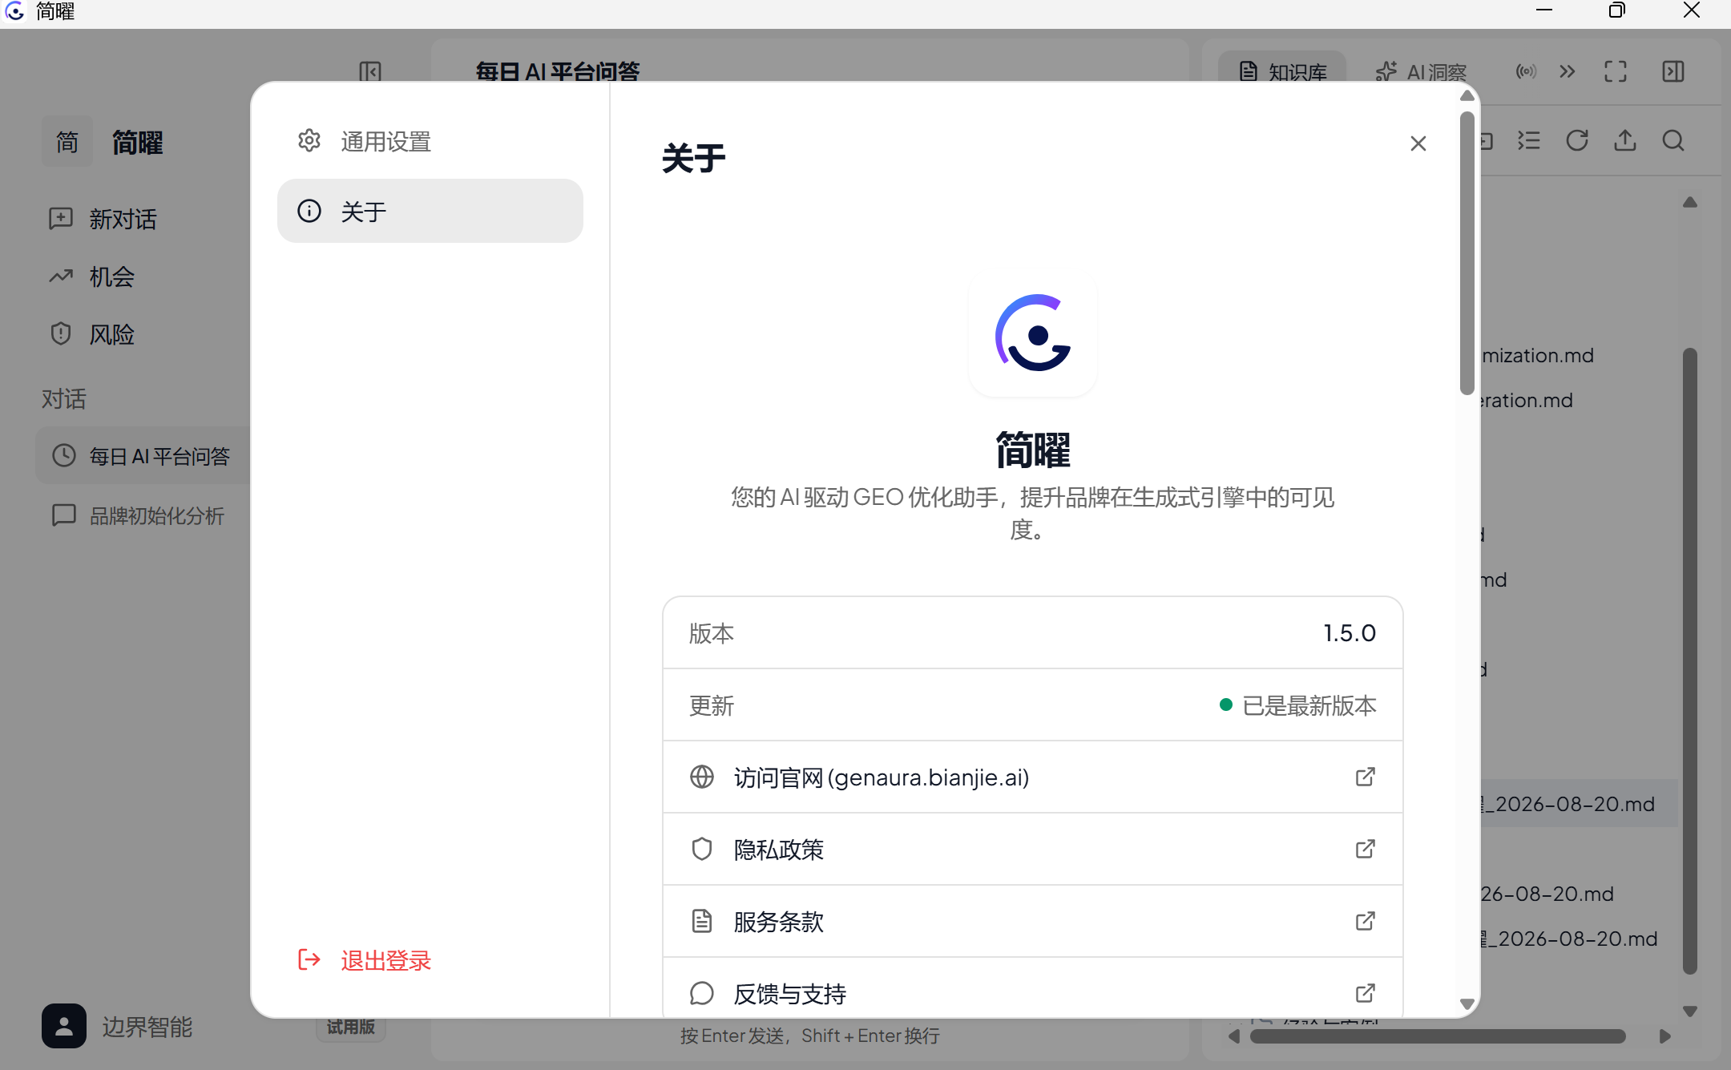Click the broadcast signal icon in the top bar

(1526, 71)
